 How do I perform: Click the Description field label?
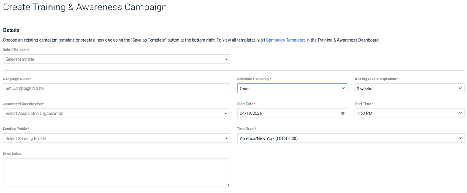12,154
